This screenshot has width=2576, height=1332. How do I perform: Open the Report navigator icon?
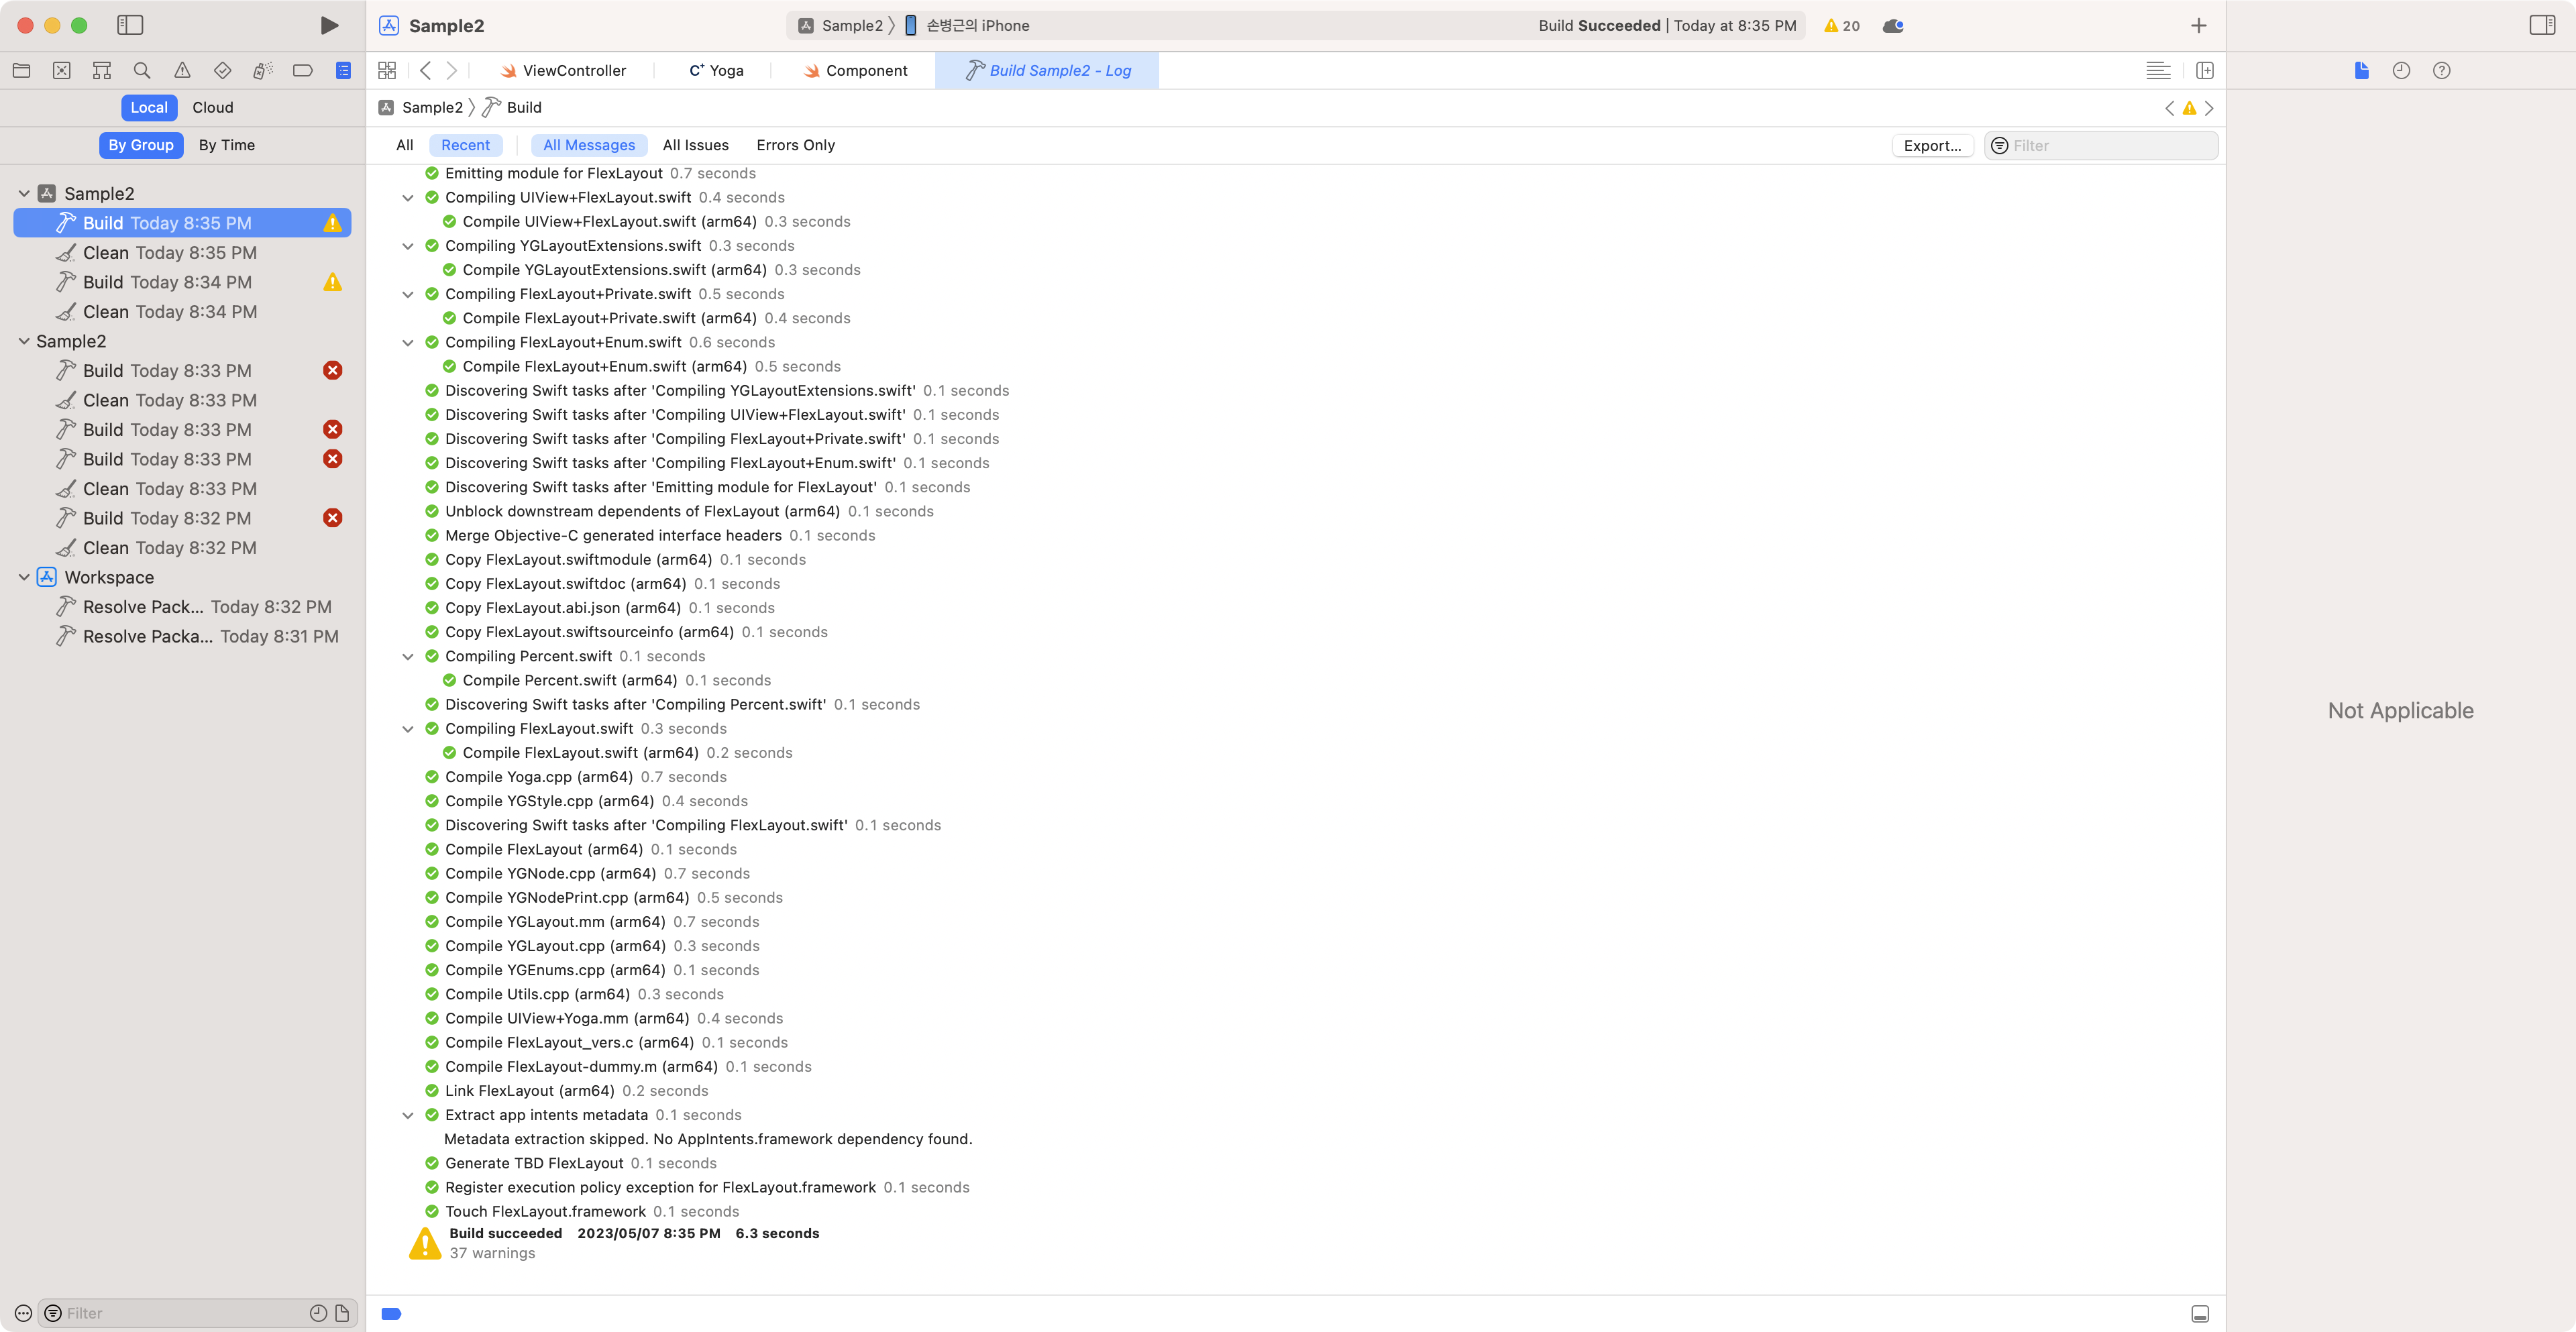point(343,70)
